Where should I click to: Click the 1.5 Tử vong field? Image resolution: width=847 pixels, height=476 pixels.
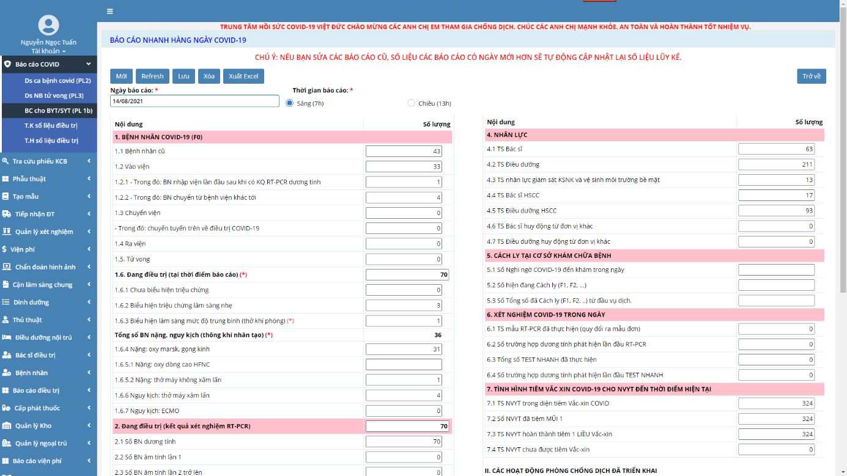[404, 259]
